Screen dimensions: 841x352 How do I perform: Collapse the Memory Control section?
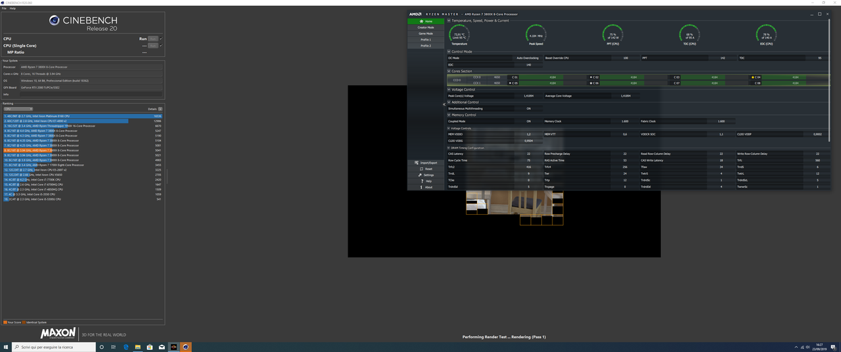[449, 115]
